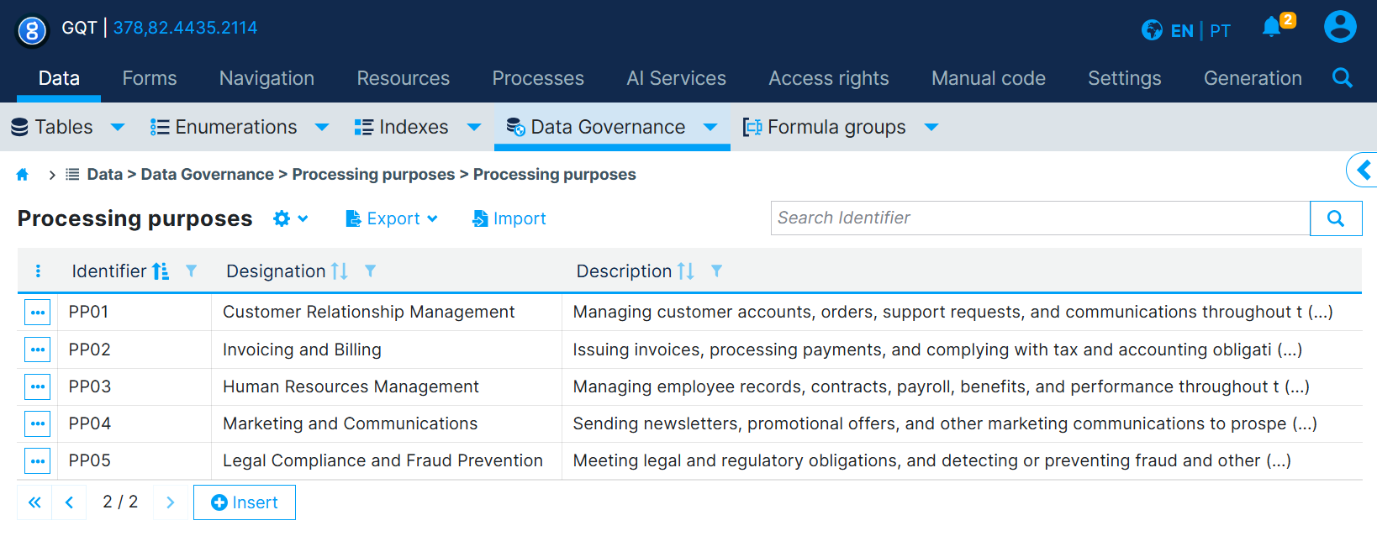The height and width of the screenshot is (552, 1377).
Task: Open row actions for PP02
Action: click(38, 350)
